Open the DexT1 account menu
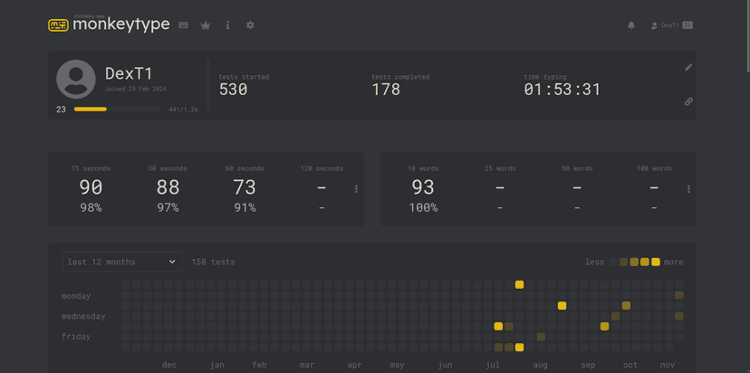Screen dimensions: 750x373 pos(671,25)
